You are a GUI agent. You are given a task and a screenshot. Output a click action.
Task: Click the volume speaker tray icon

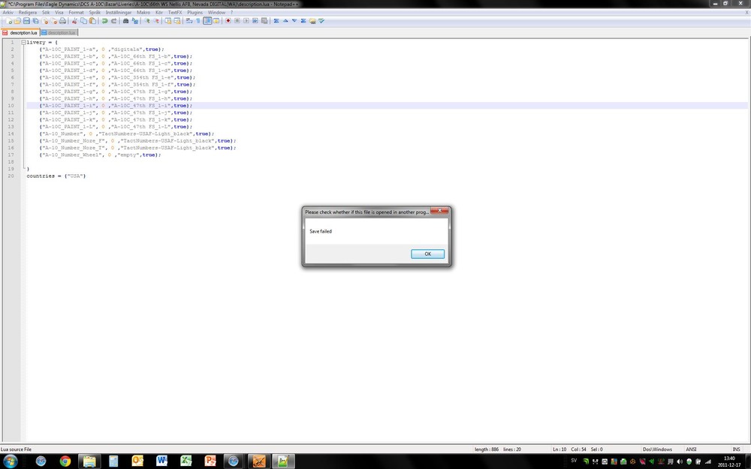coord(680,461)
